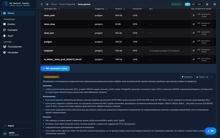Screen dimensions: 220x138
Task: Go to the home breadcrumb icon
Action: tap(47, 4)
